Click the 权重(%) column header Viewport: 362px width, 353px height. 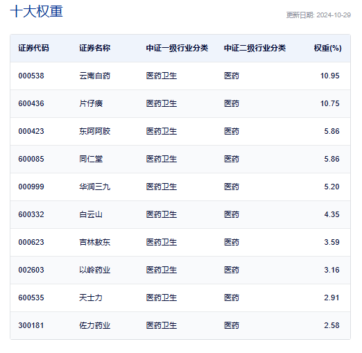(x=328, y=48)
